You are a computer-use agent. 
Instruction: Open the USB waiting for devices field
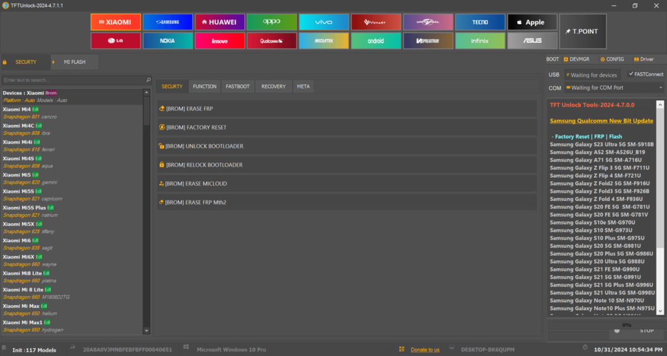(x=592, y=75)
